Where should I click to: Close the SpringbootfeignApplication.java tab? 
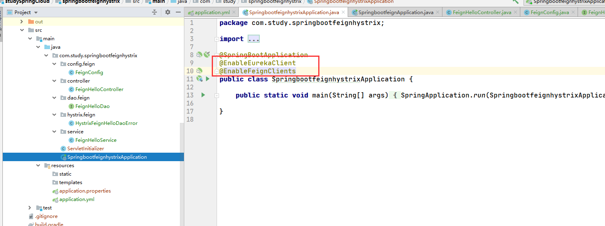pyautogui.click(x=438, y=12)
